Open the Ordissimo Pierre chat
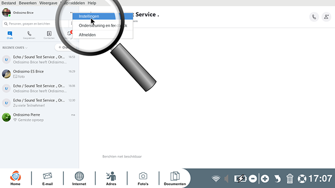Image resolution: width=335 pixels, height=188 pixels. pyautogui.click(x=39, y=117)
